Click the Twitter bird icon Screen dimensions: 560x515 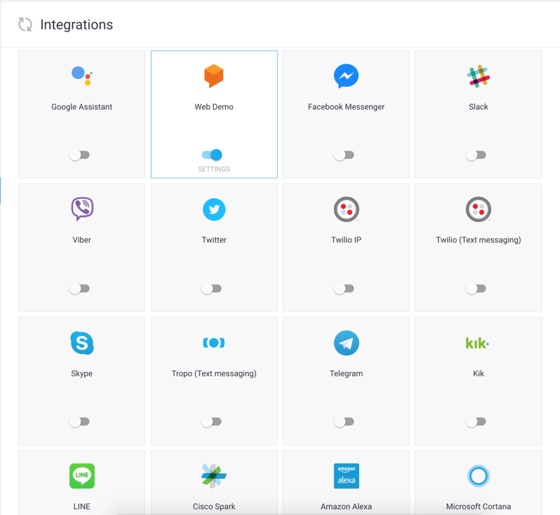214,209
